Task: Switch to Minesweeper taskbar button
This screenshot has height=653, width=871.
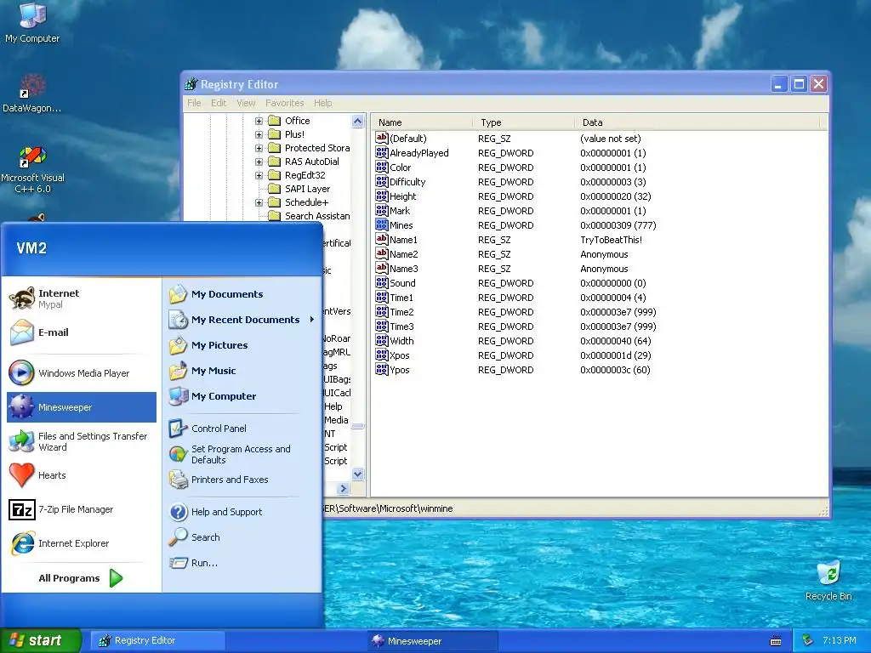Action: pyautogui.click(x=433, y=641)
